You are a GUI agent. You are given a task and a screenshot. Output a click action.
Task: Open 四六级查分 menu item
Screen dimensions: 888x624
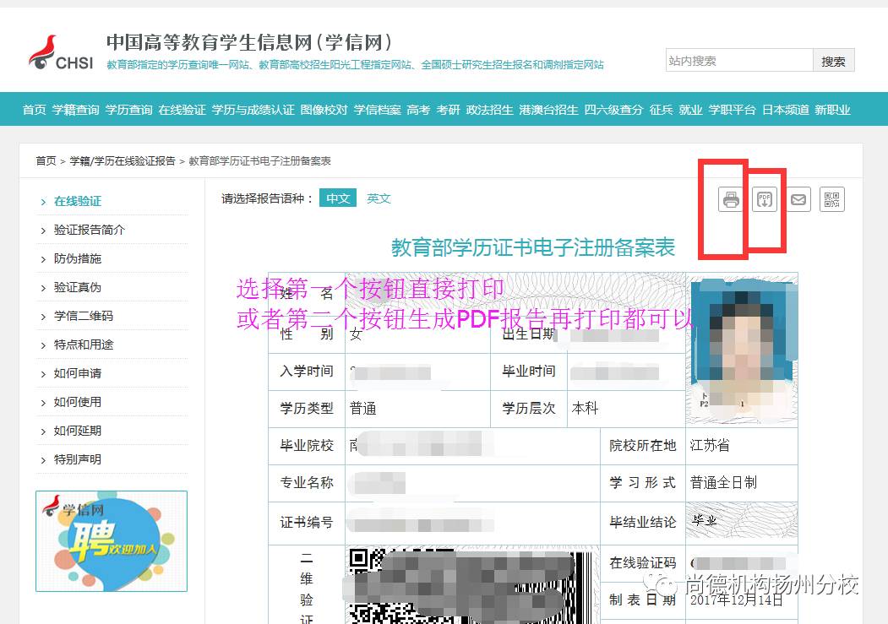614,110
